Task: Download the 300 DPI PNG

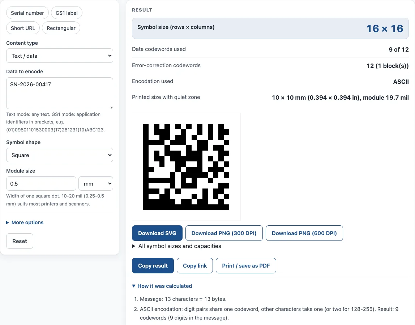Action: [x=224, y=233]
